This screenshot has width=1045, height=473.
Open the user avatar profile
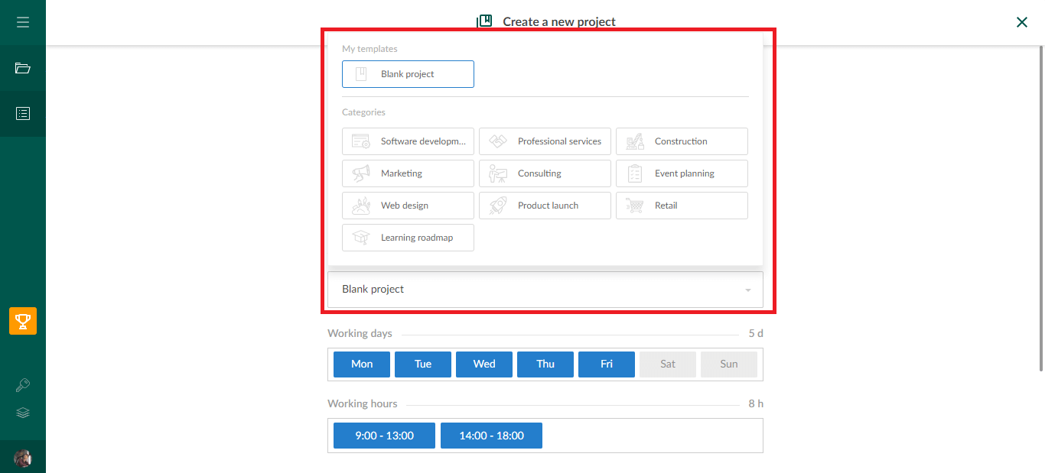click(x=23, y=458)
